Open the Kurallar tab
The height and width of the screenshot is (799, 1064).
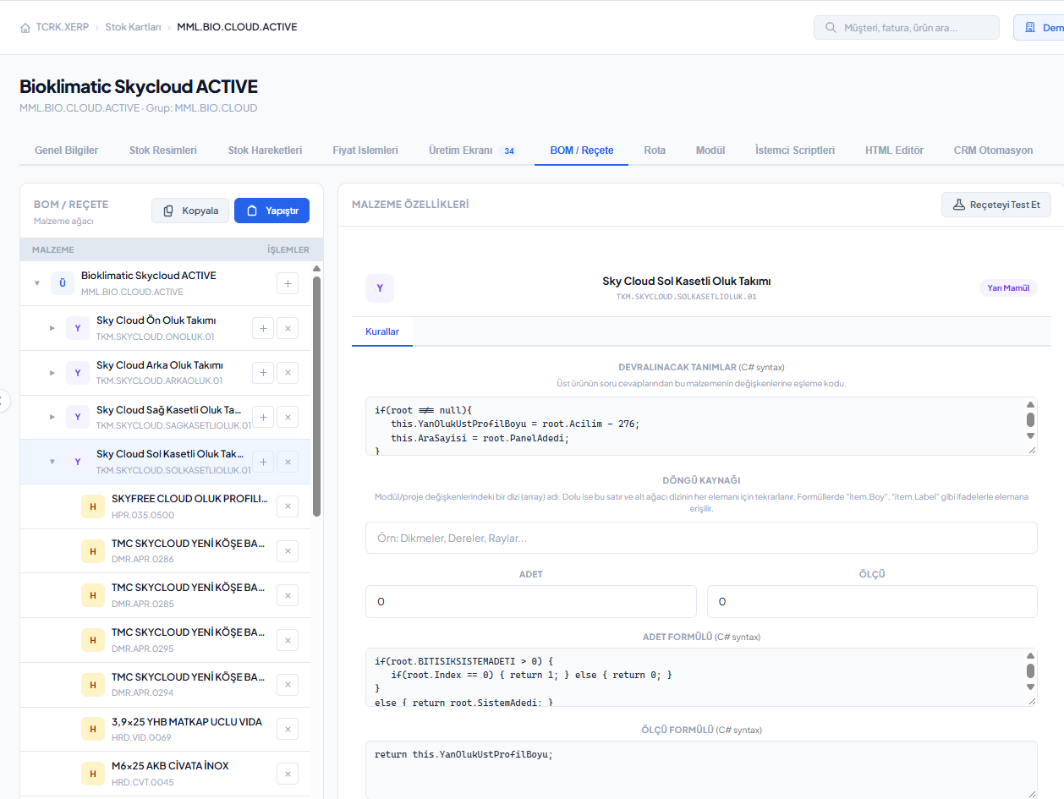click(x=382, y=331)
